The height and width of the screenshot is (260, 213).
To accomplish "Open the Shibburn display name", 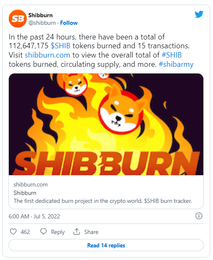I will coord(40,15).
